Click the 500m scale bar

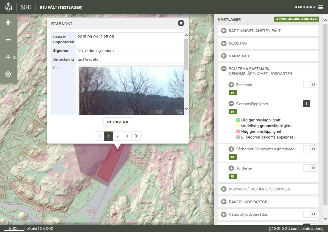tap(14, 228)
